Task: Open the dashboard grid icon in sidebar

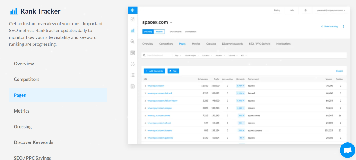Action: coord(133,19)
